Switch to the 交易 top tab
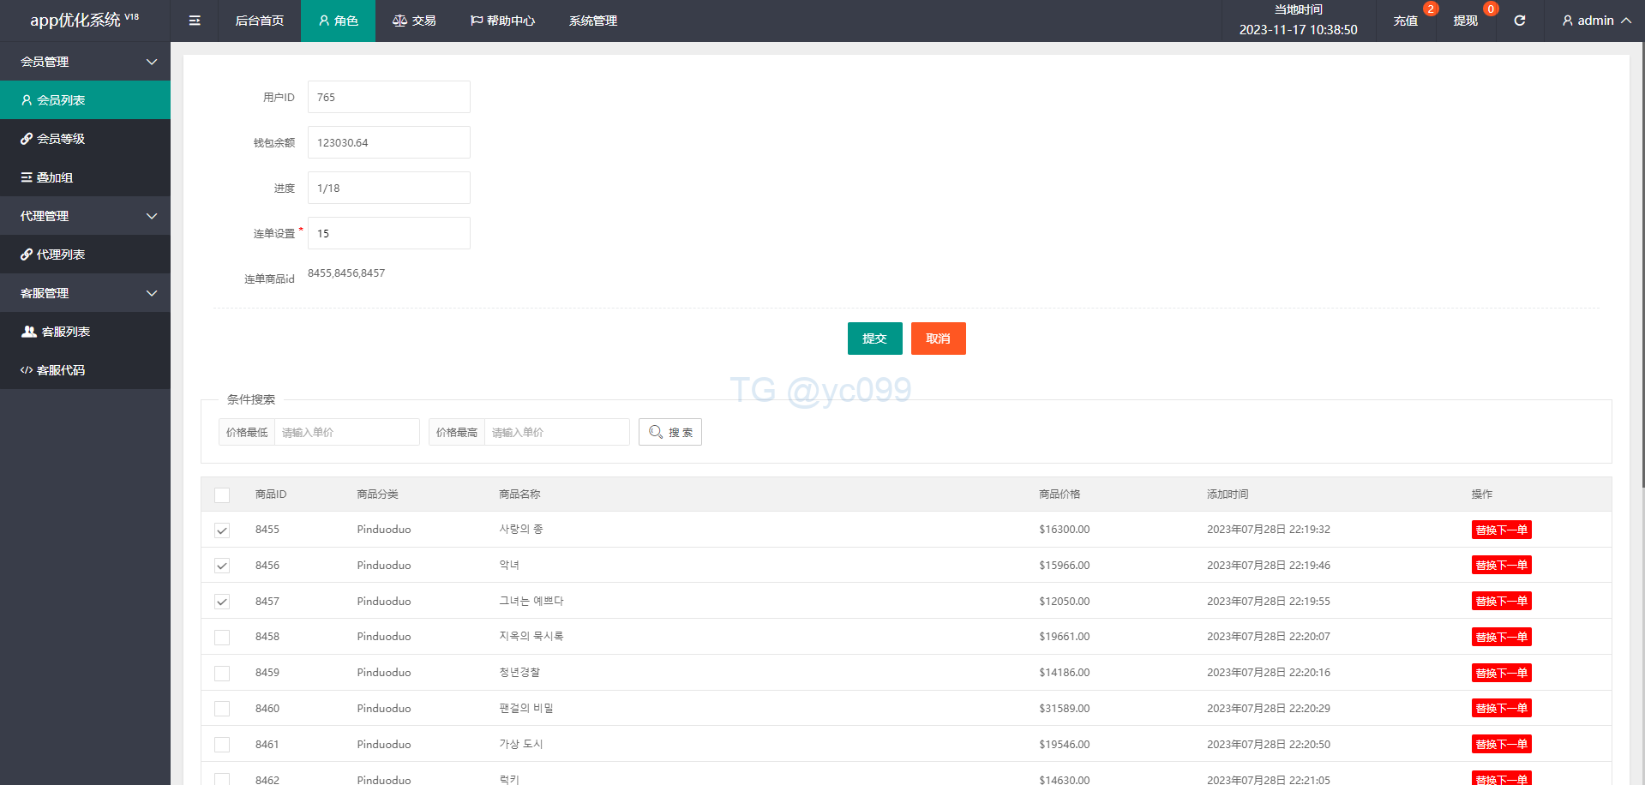Image resolution: width=1645 pixels, height=785 pixels. pyautogui.click(x=414, y=21)
